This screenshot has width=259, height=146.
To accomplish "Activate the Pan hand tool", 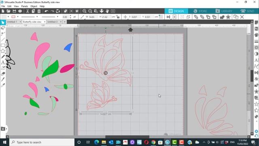I will tap(107, 11).
